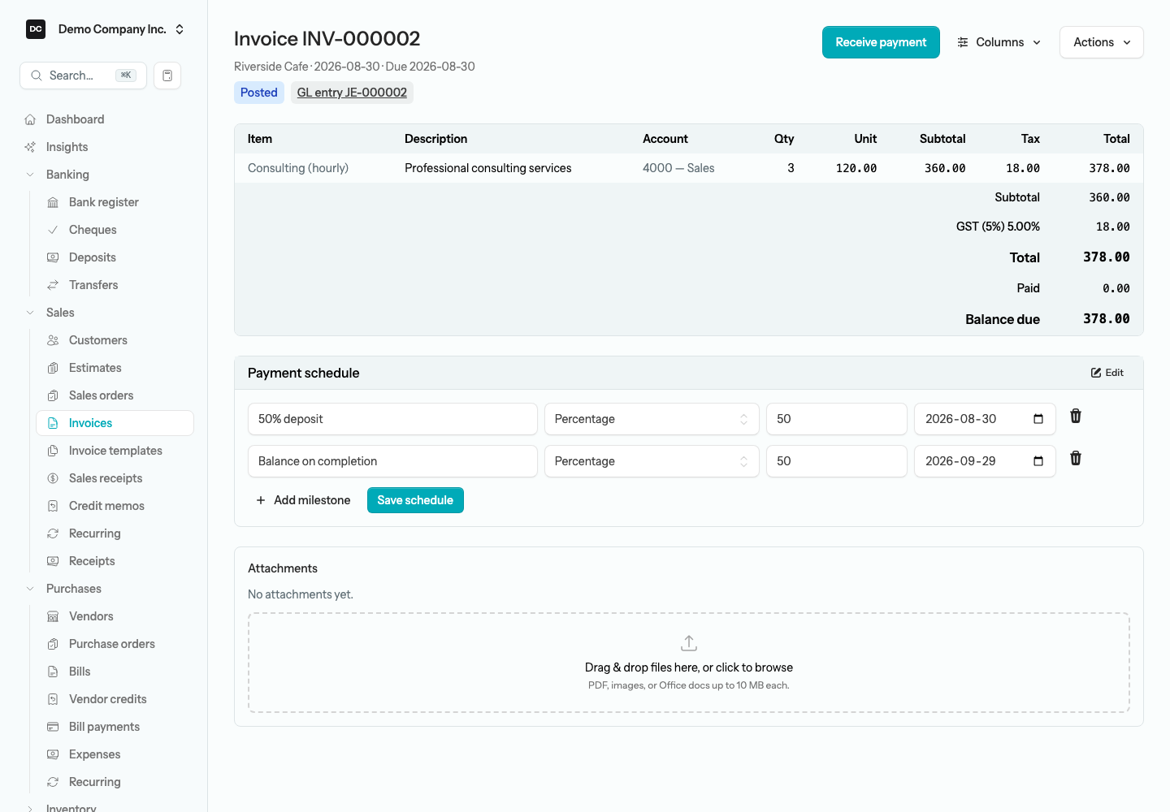This screenshot has height=812, width=1170.
Task: Open calendar picker for 2026-08-30 date
Action: point(1038,419)
